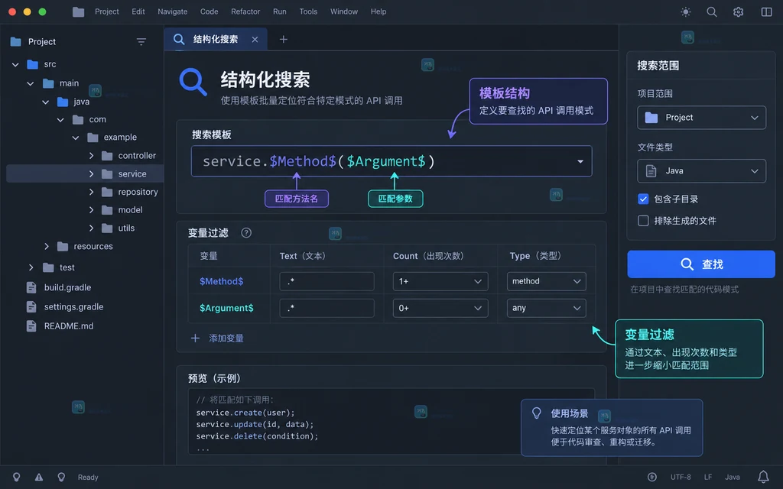Screen dimensions: 783x489
Task: Click the $Method$ Text filter input
Action: (327, 281)
